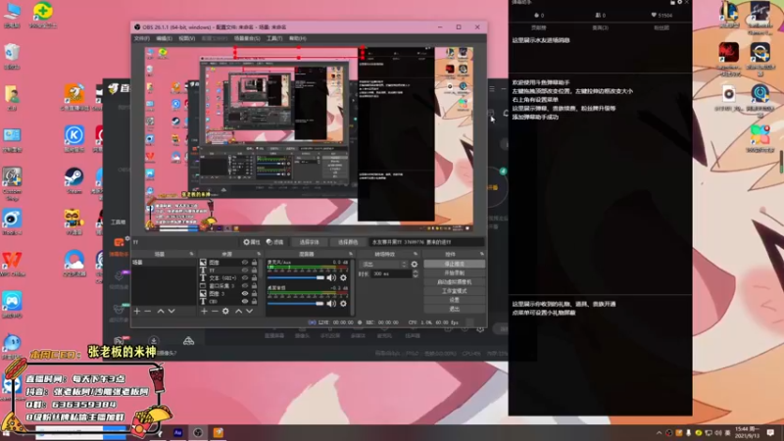Toggle visibility of 文本 (GDI+) source
The width and height of the screenshot is (784, 441).
[244, 278]
